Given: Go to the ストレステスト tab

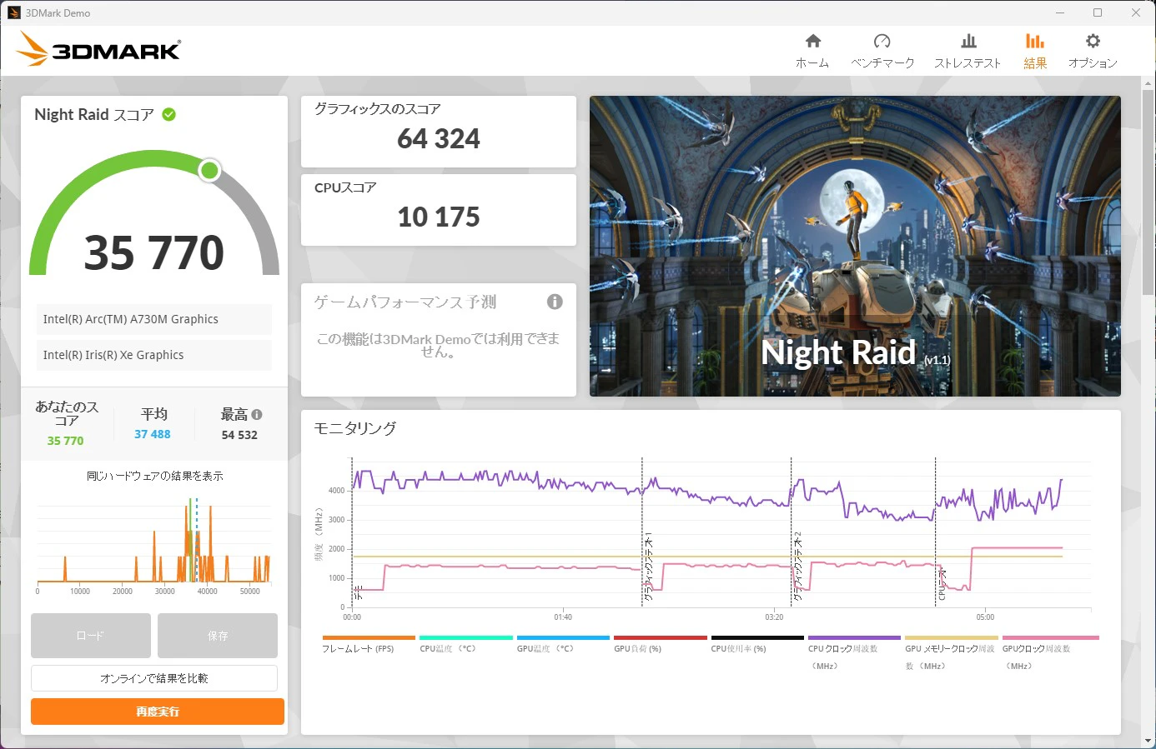Looking at the screenshot, I should click(968, 51).
